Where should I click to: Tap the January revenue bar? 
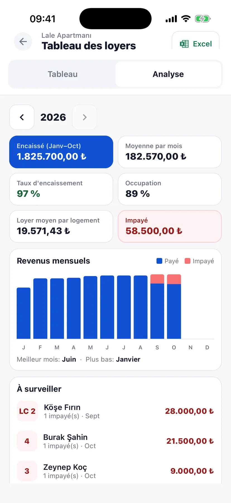point(23,313)
